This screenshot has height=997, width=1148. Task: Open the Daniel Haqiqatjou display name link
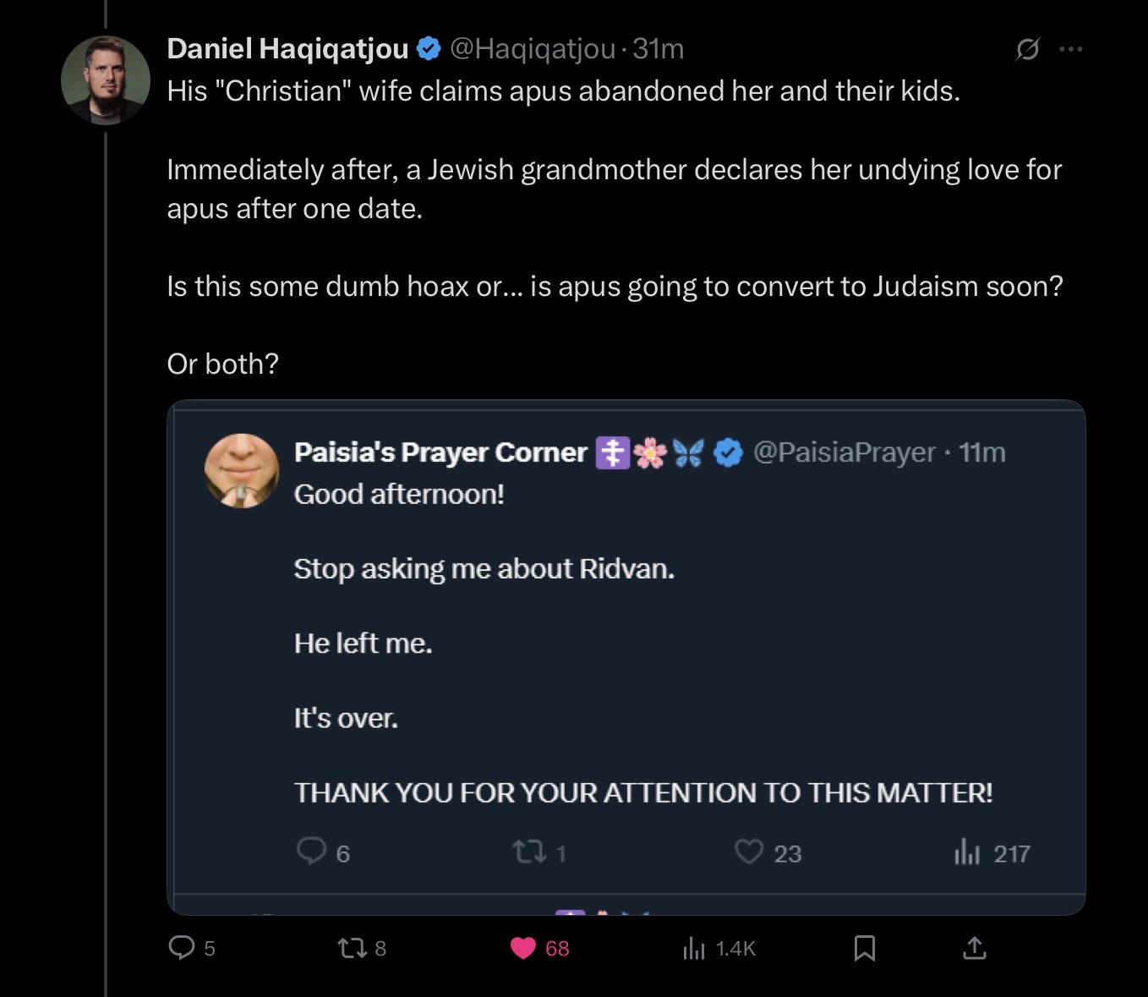[287, 49]
